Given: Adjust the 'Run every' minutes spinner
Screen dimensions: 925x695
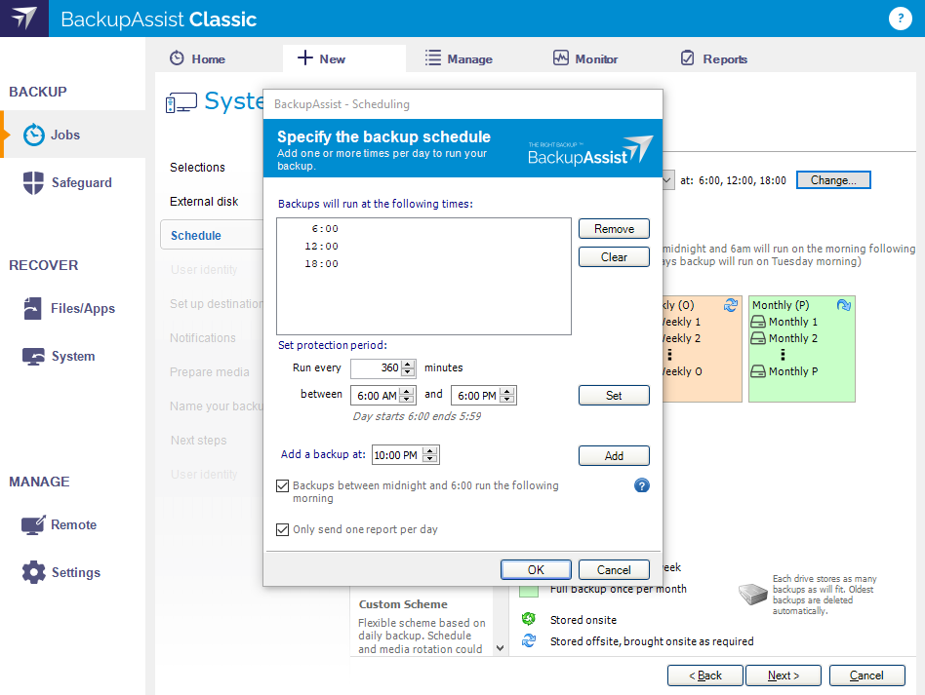Looking at the screenshot, I should [x=408, y=368].
